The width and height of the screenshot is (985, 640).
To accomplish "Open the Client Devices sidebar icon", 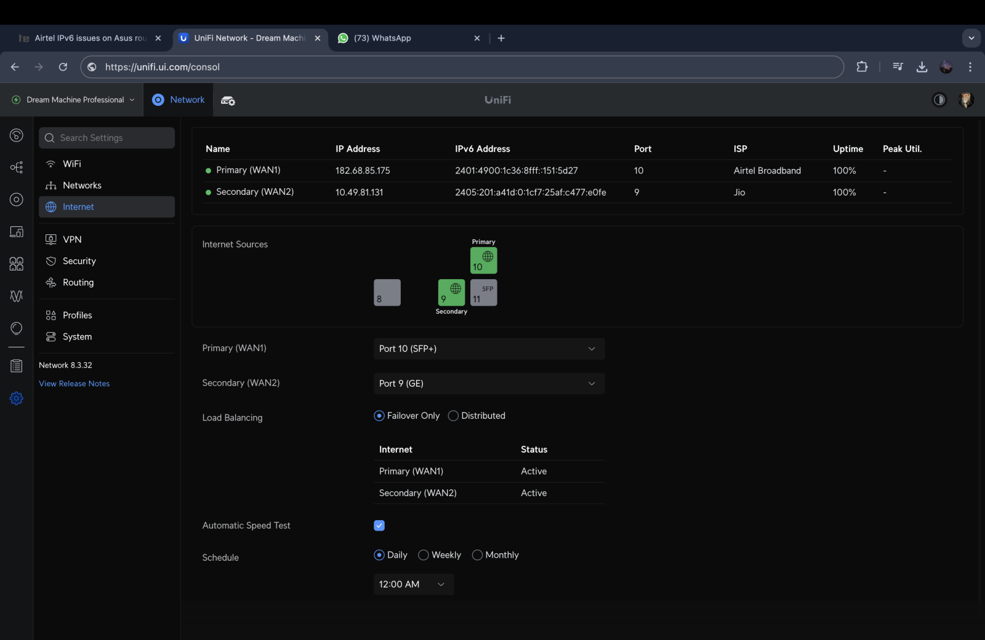I will (17, 232).
